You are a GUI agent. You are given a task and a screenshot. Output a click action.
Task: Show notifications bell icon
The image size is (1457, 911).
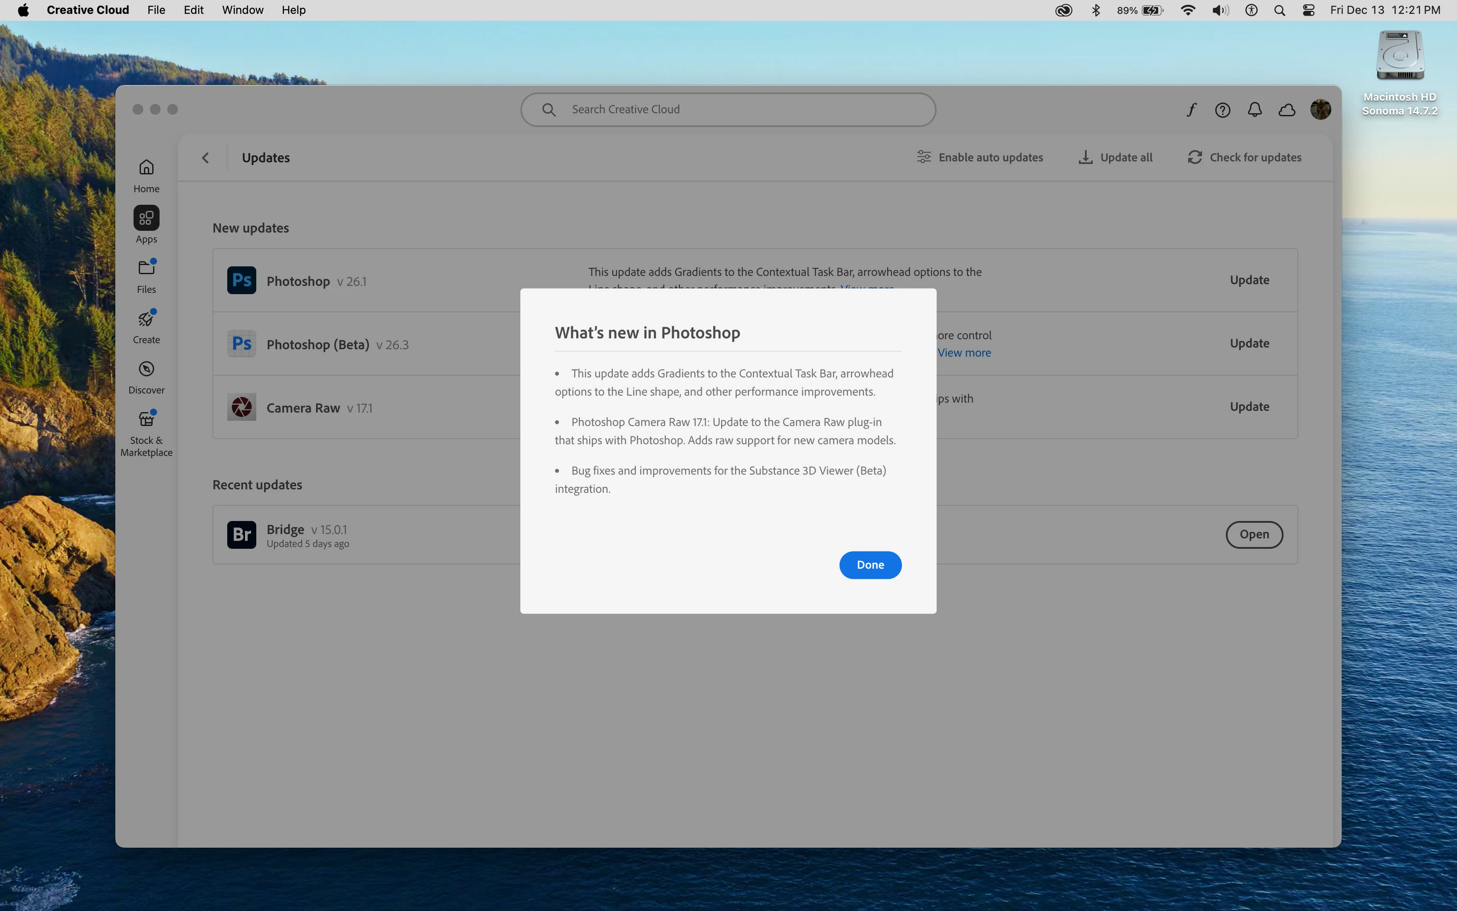click(1254, 110)
